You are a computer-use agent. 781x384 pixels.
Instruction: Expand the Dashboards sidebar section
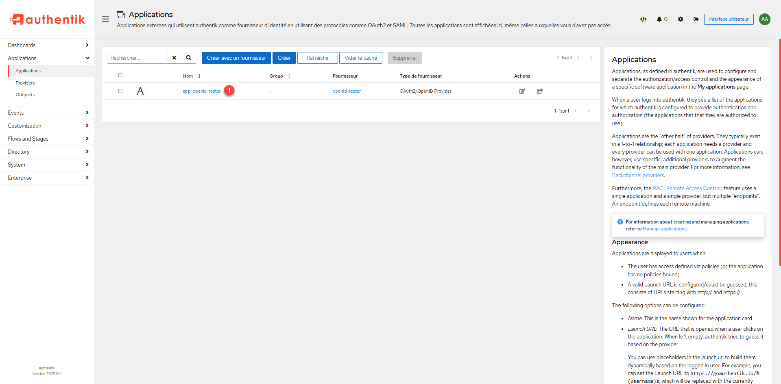47,45
